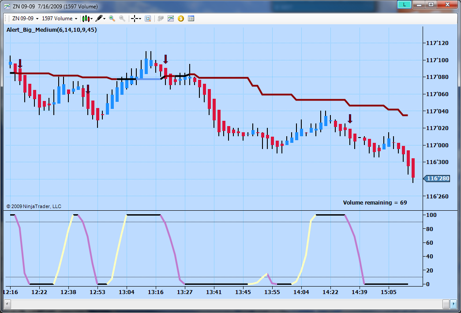The height and width of the screenshot is (313, 461).
Task: Click the 13:04 time axis label
Action: point(127,292)
